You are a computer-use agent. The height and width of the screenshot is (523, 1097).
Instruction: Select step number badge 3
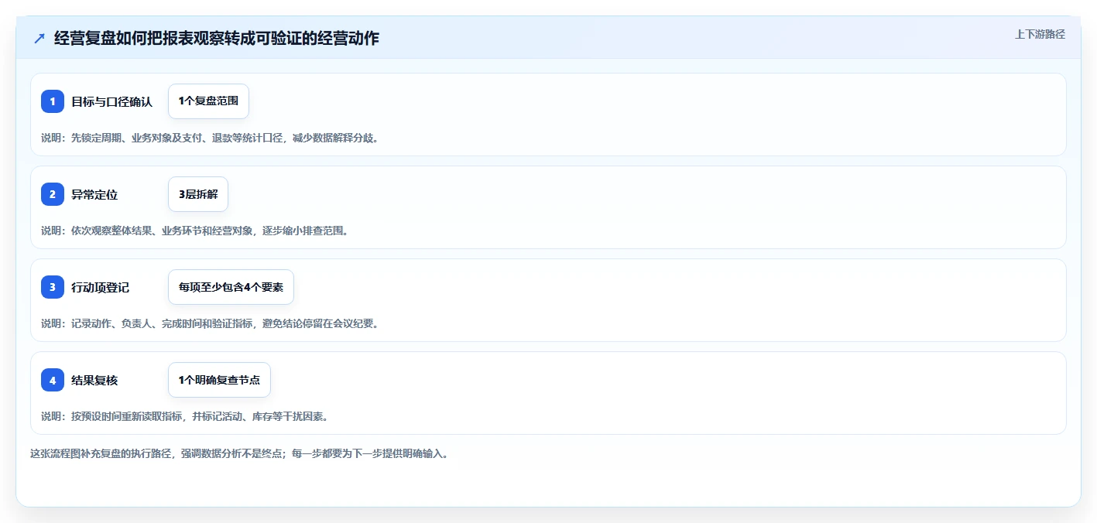[x=53, y=287]
